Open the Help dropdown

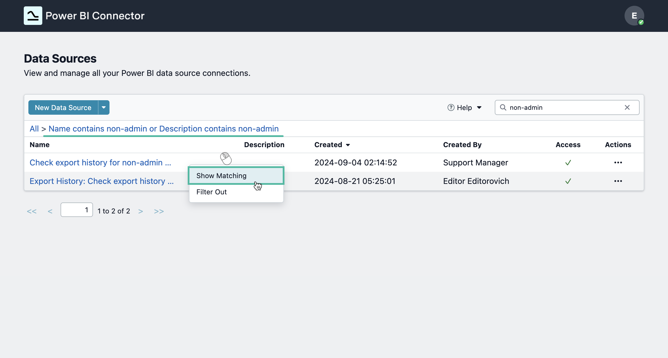(x=465, y=107)
